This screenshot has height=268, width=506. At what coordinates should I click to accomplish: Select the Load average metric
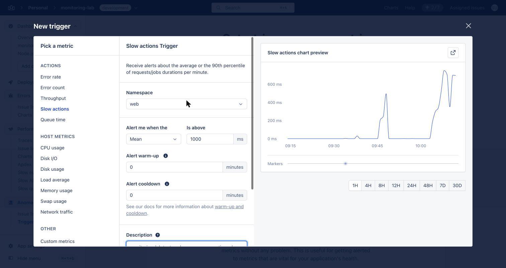(55, 180)
